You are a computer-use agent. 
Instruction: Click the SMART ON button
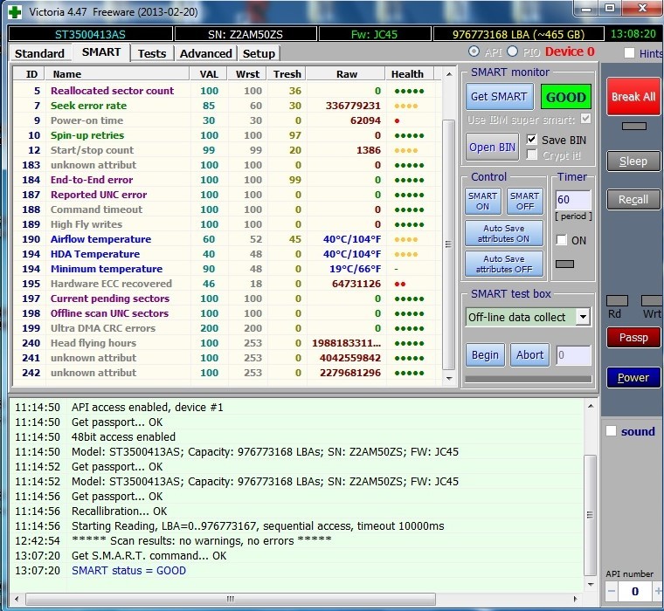[x=483, y=202]
